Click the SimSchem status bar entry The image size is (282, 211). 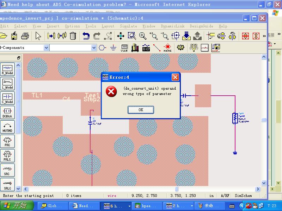click(x=243, y=196)
